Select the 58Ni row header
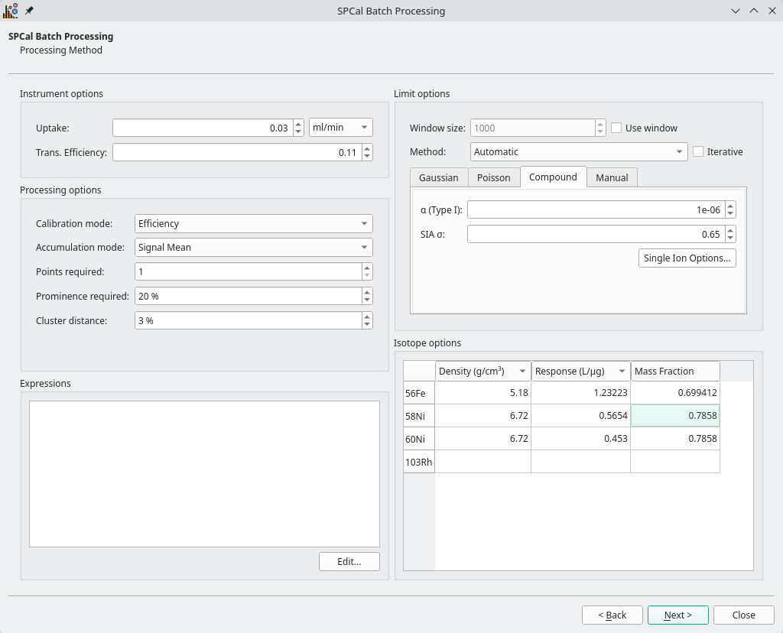 (419, 416)
